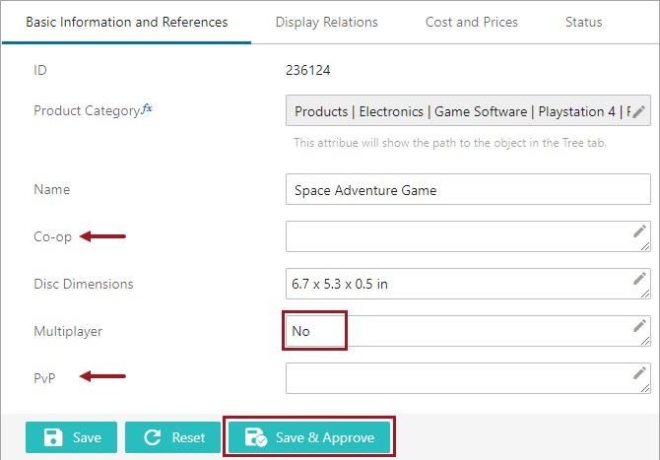The width and height of the screenshot is (660, 460).
Task: Click resize grip of PvP text area
Action: [645, 389]
